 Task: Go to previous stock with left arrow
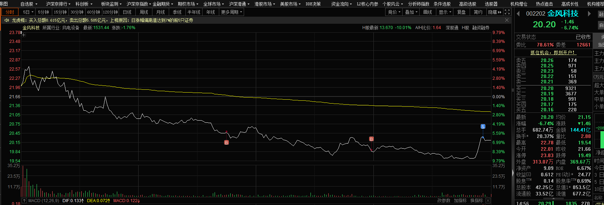518,14
